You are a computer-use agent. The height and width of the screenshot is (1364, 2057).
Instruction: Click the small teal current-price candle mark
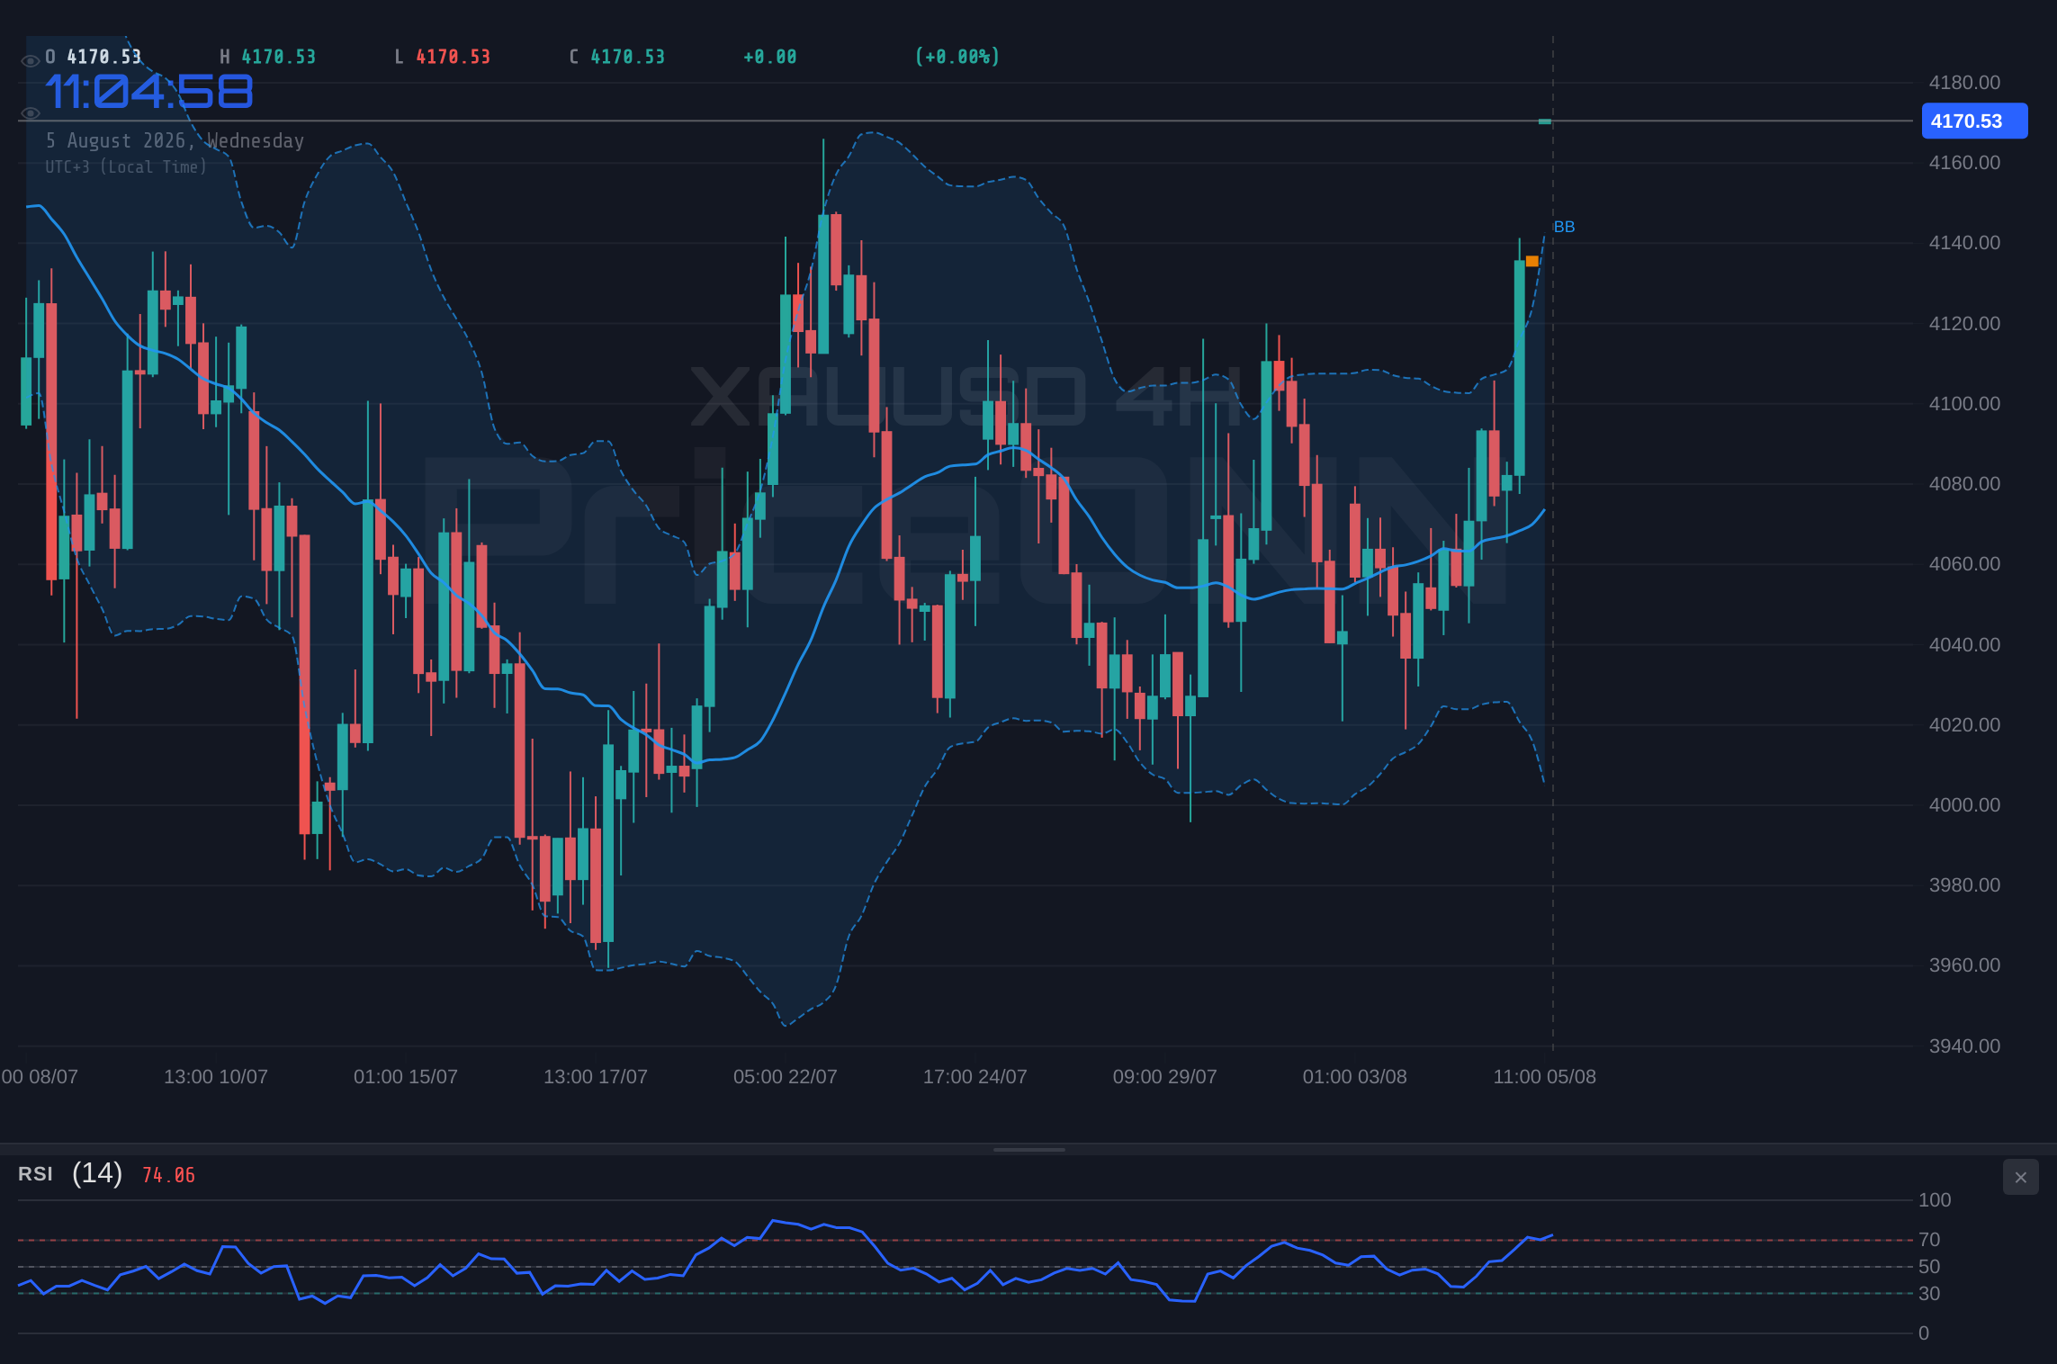pyautogui.click(x=1545, y=121)
